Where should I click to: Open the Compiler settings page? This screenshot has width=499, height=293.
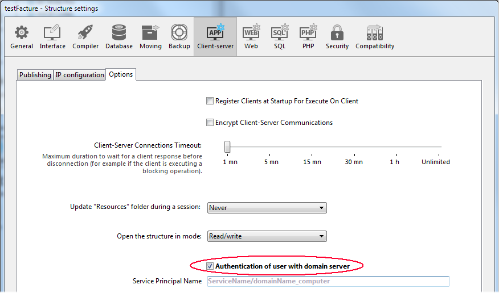[x=85, y=37]
